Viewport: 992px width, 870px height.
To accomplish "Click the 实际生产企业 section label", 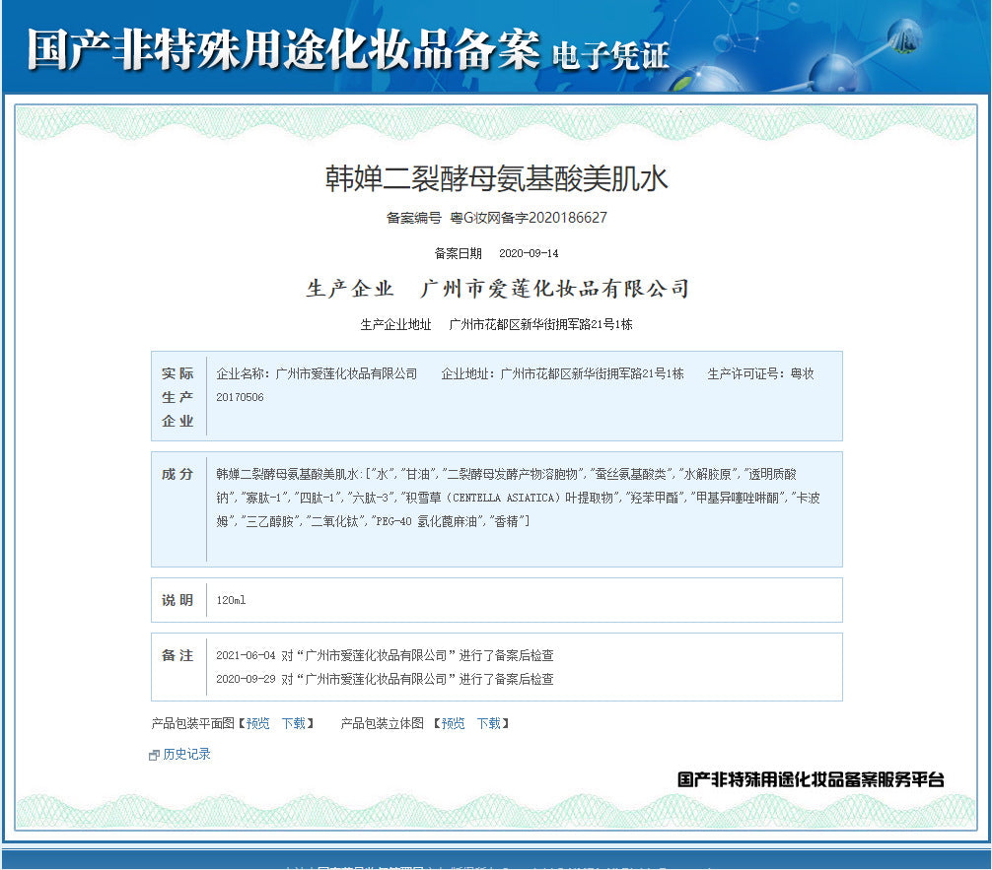I will coord(177,397).
